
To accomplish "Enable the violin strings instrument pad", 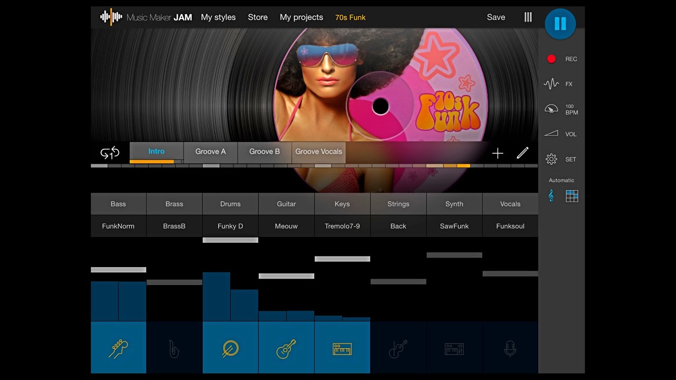I will coord(398,347).
